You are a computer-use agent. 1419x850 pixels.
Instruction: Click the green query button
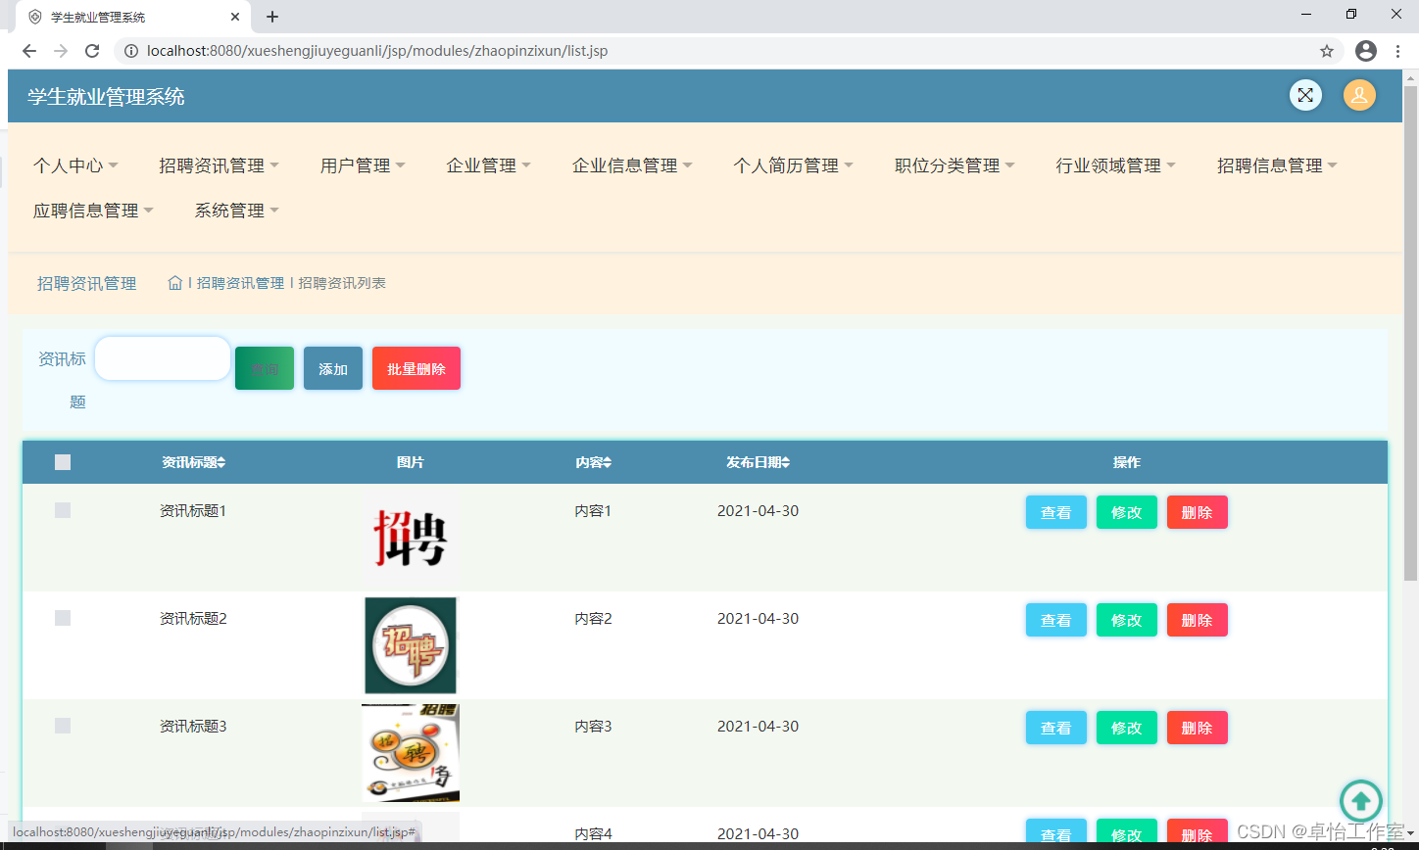pos(265,368)
